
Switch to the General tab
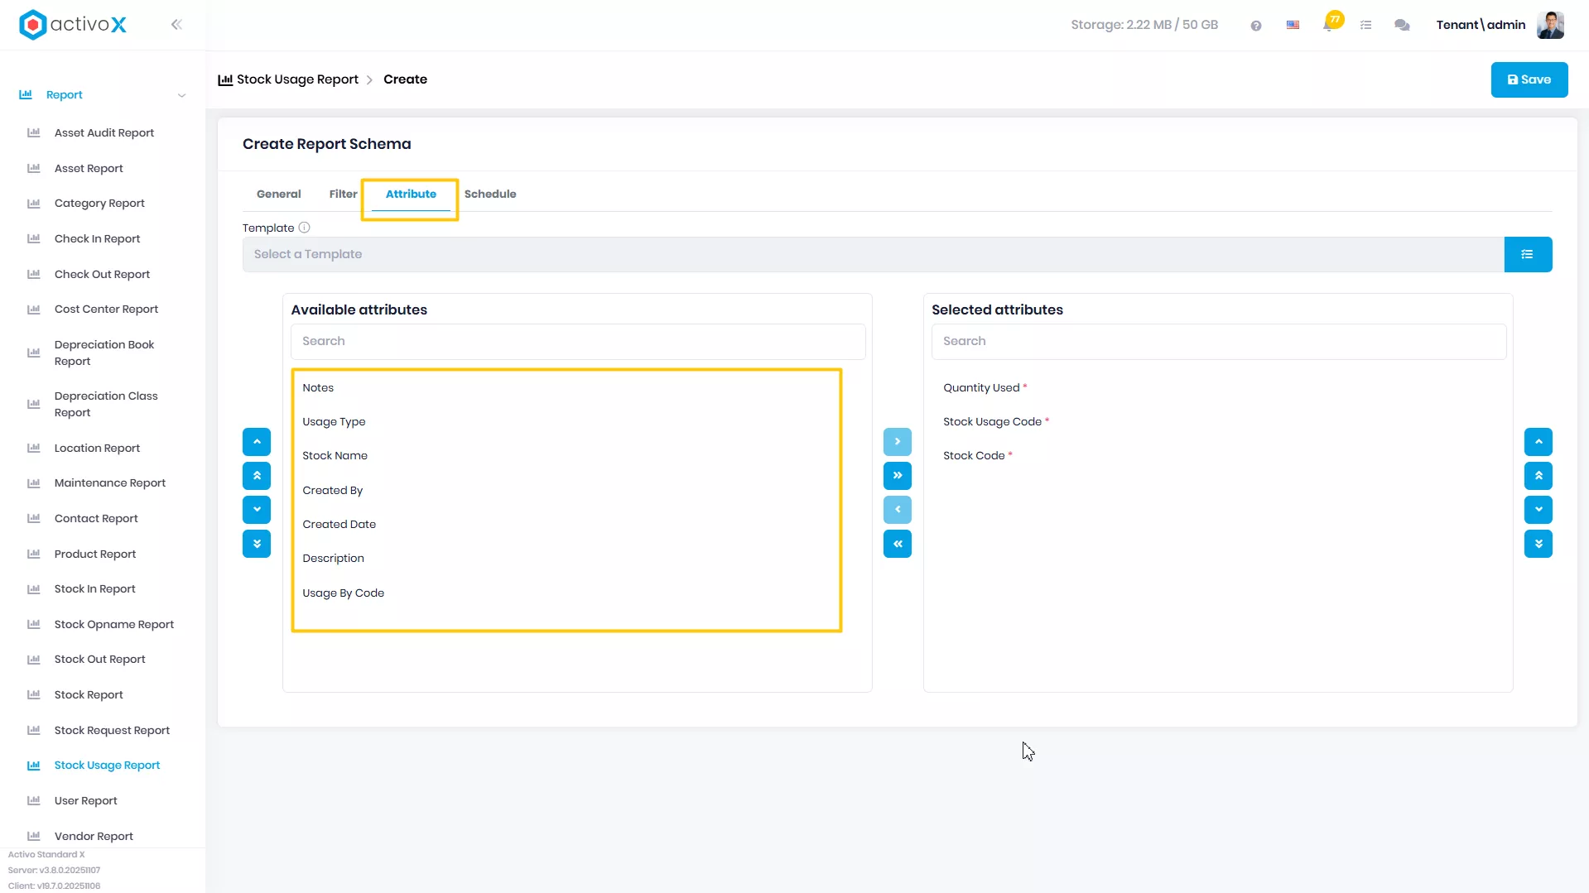tap(279, 194)
